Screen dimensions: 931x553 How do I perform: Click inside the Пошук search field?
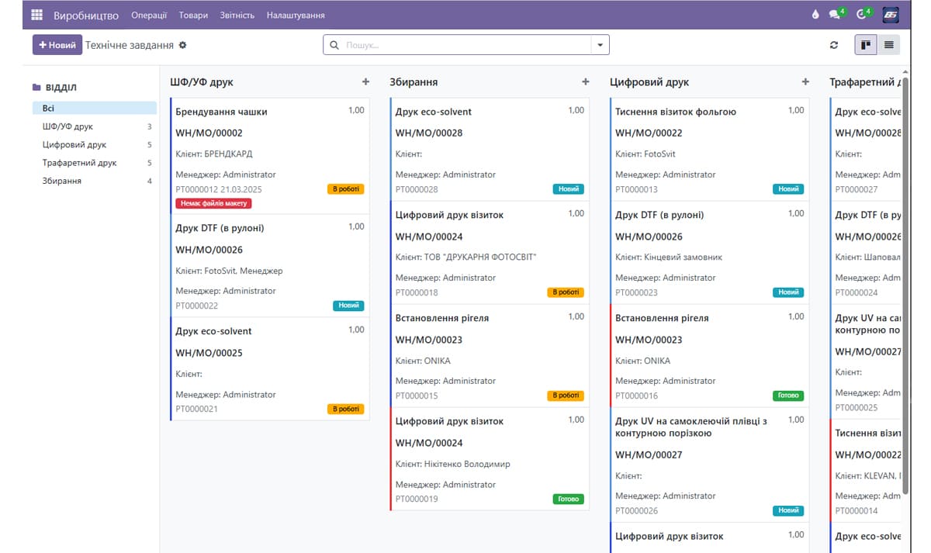462,45
